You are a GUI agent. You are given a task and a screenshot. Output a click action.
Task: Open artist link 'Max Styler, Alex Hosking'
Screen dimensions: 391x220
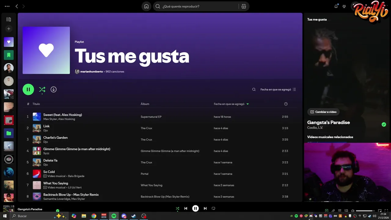pyautogui.click(x=59, y=119)
